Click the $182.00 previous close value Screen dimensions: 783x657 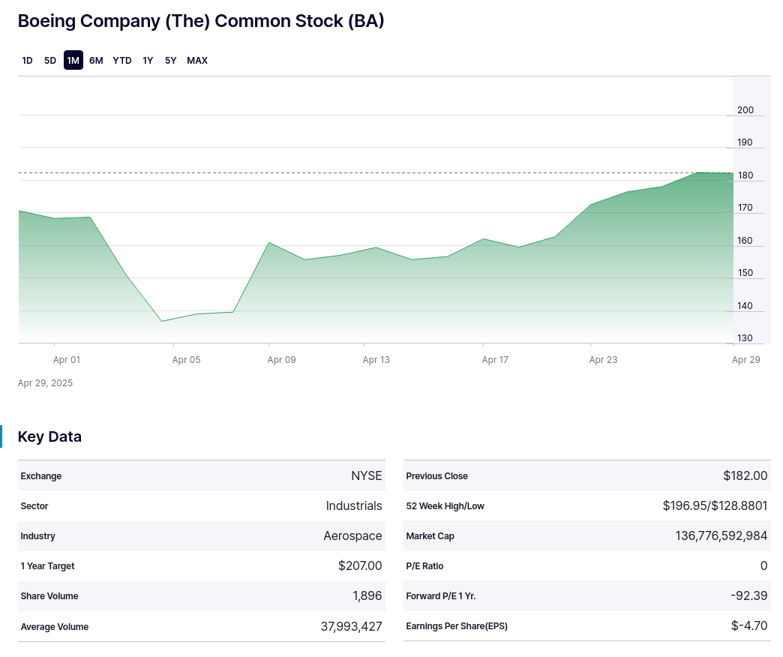pyautogui.click(x=745, y=475)
